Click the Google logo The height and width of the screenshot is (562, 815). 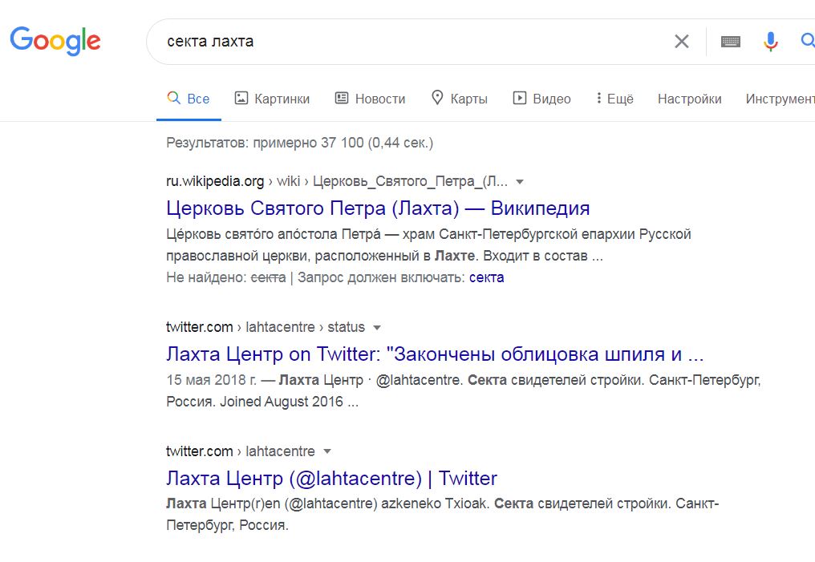(55, 41)
